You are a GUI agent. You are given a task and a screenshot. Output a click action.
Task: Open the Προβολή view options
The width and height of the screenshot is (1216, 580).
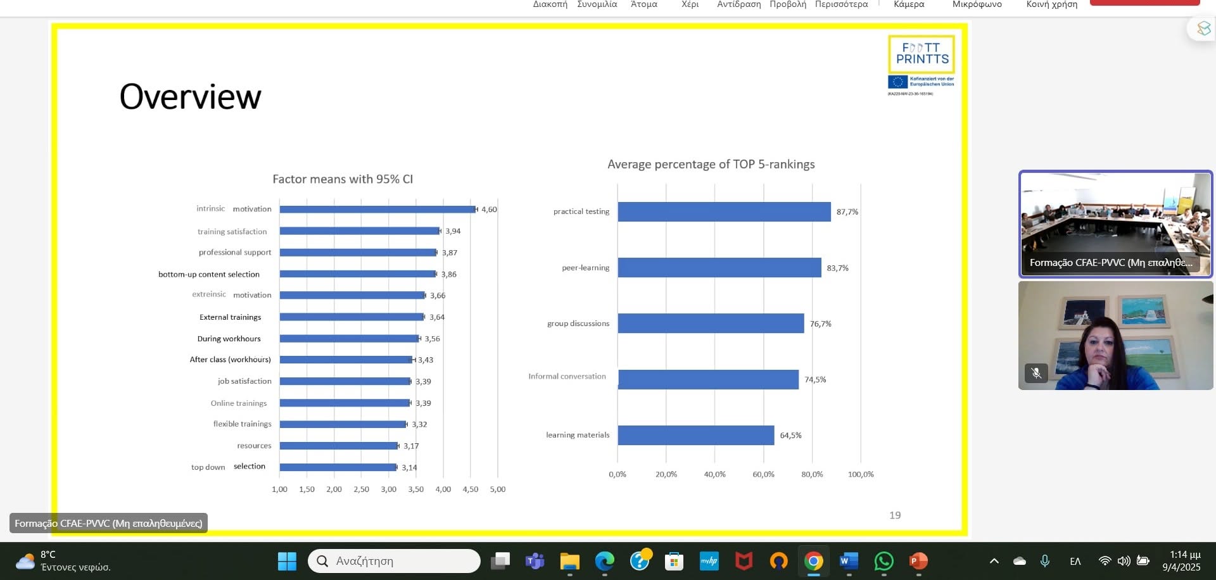787,4
